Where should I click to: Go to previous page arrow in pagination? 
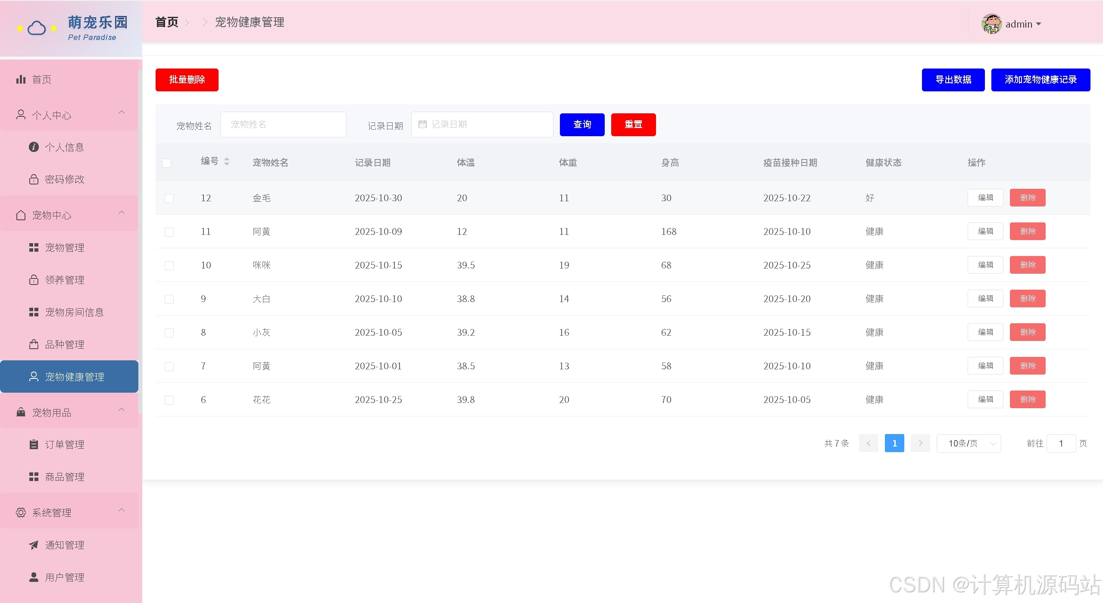pos(869,443)
